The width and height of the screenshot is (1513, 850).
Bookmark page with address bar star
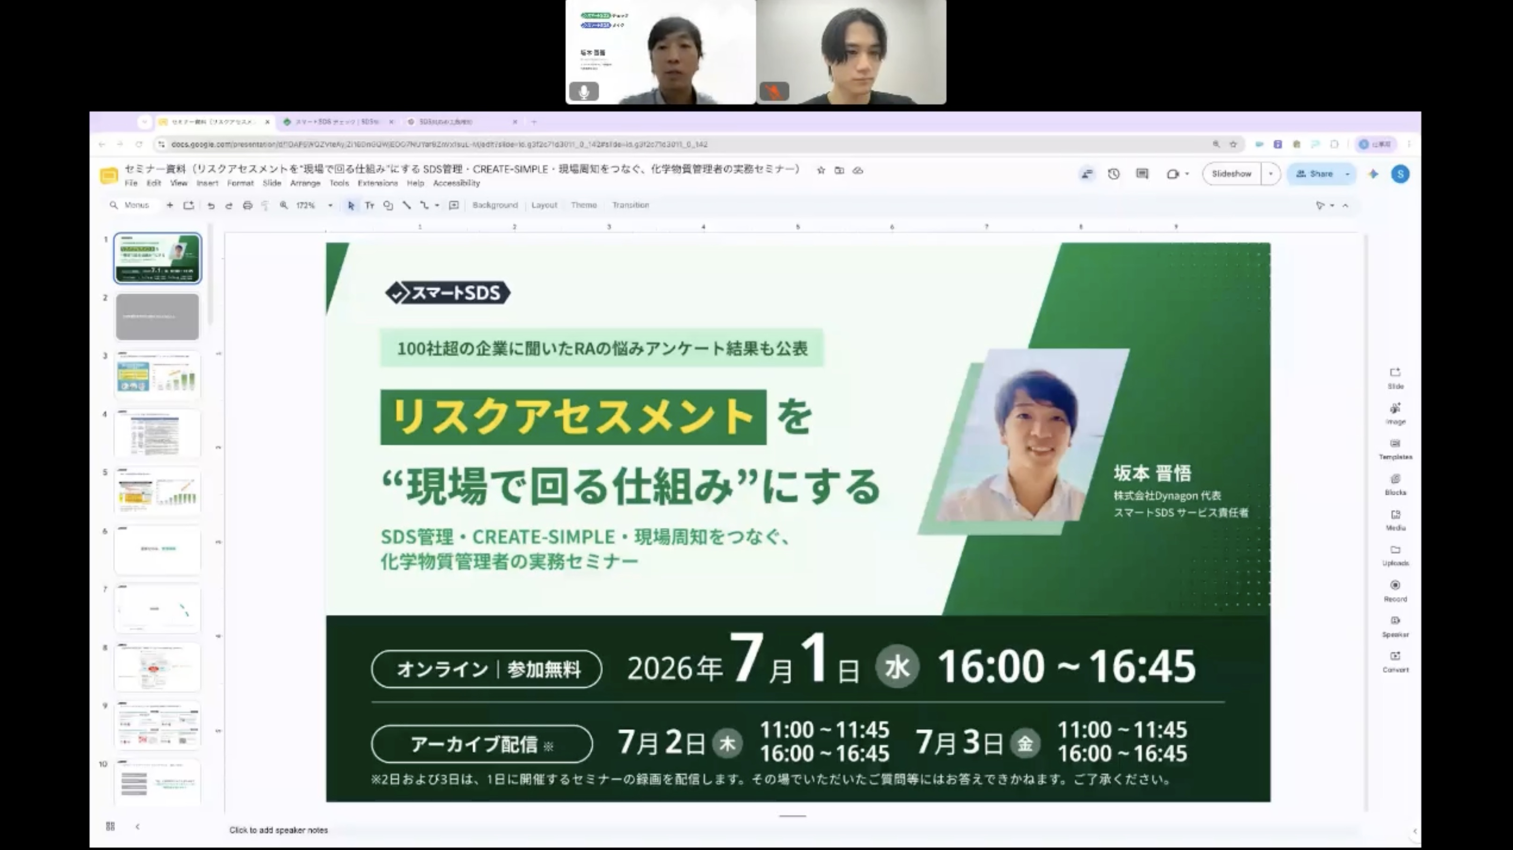point(1233,144)
